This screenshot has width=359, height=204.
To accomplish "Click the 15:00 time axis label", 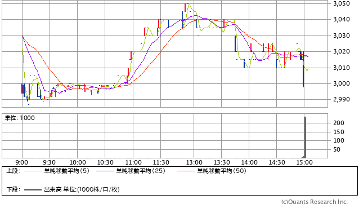I will [x=304, y=162].
